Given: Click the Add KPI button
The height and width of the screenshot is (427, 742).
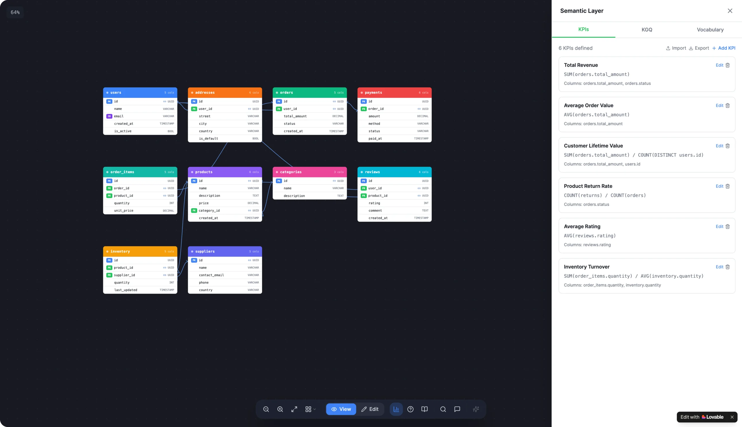Looking at the screenshot, I should pyautogui.click(x=723, y=48).
